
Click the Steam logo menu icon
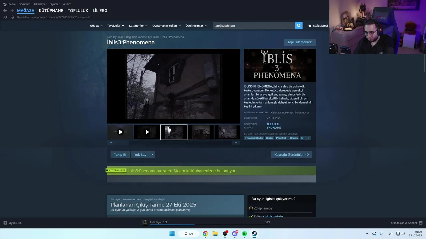click(5, 4)
